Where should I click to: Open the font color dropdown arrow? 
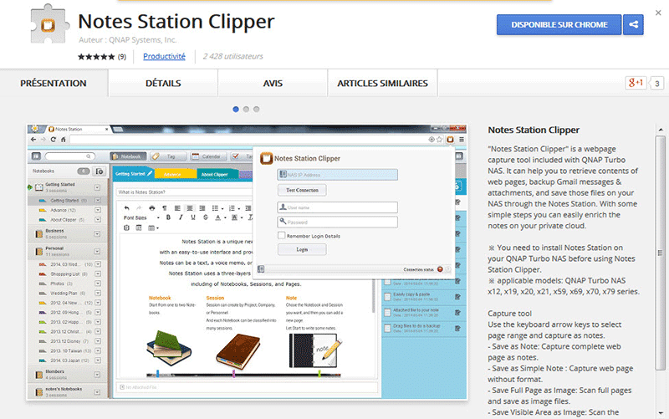pos(225,218)
